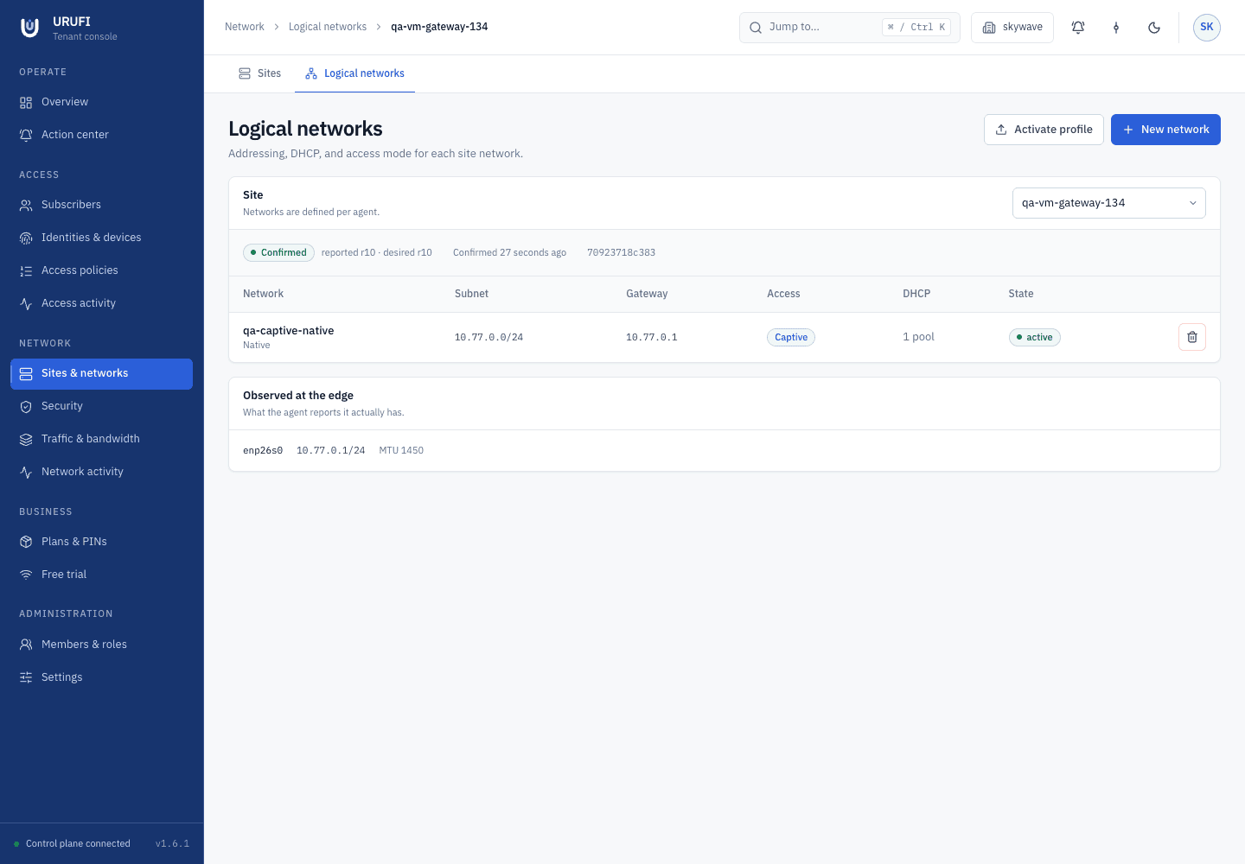1245x864 pixels.
Task: Open notifications bell icon
Action: (1078, 28)
